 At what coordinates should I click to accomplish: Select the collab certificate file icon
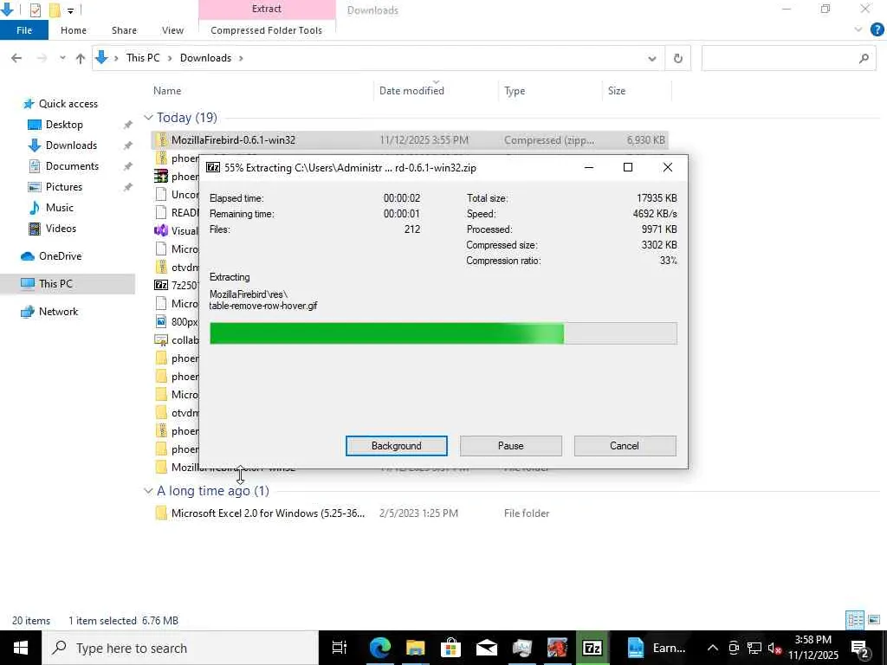pyautogui.click(x=161, y=339)
